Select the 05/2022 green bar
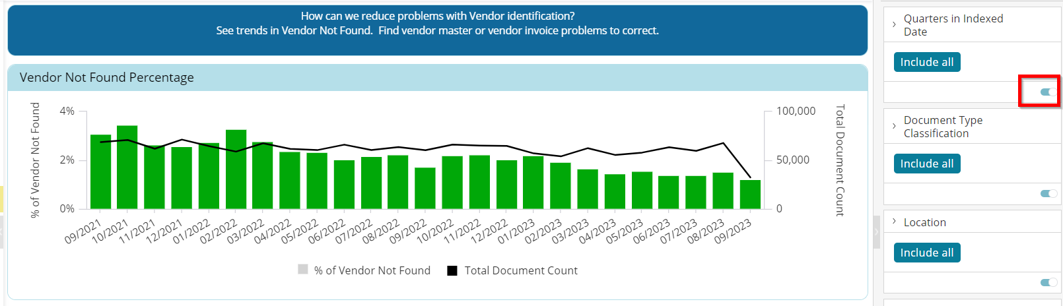 (317, 181)
